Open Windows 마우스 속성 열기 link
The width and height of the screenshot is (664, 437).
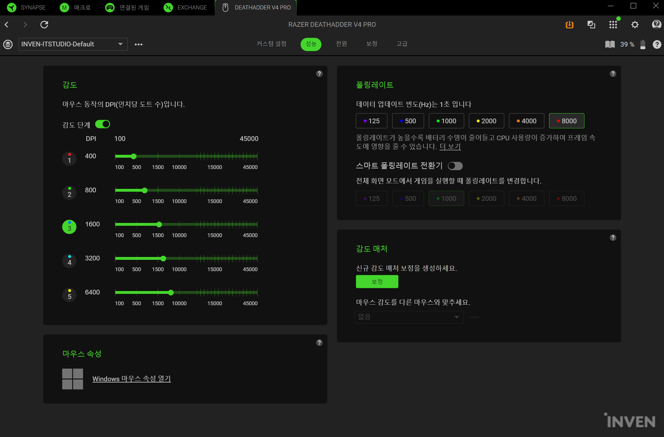click(131, 379)
